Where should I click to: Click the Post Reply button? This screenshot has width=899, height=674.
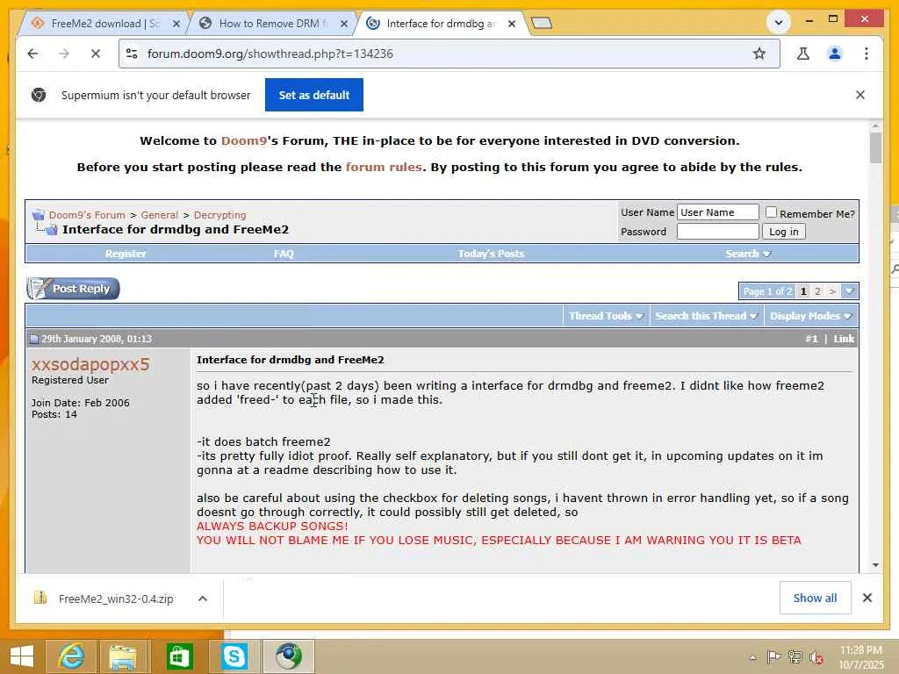[x=74, y=289]
